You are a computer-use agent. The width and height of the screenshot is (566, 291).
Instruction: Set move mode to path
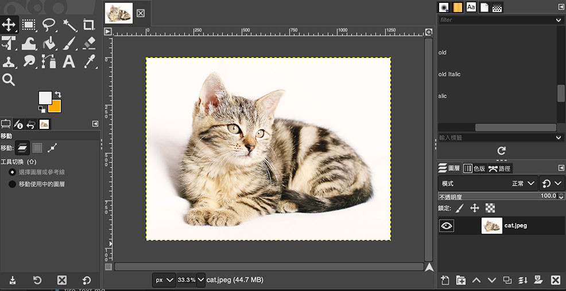click(x=52, y=148)
